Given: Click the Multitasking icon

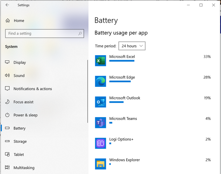Looking at the screenshot, I should tap(7, 167).
